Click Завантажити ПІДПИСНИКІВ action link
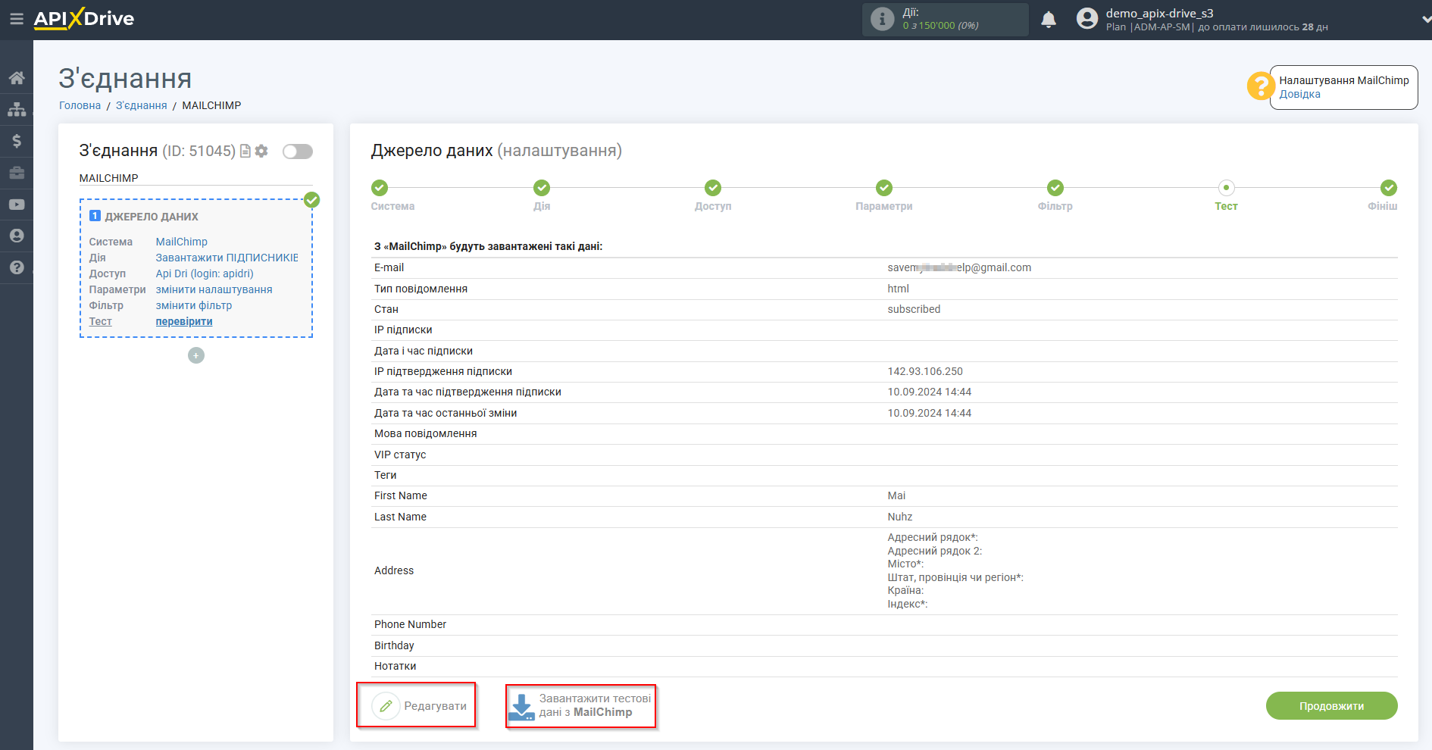 pyautogui.click(x=227, y=258)
